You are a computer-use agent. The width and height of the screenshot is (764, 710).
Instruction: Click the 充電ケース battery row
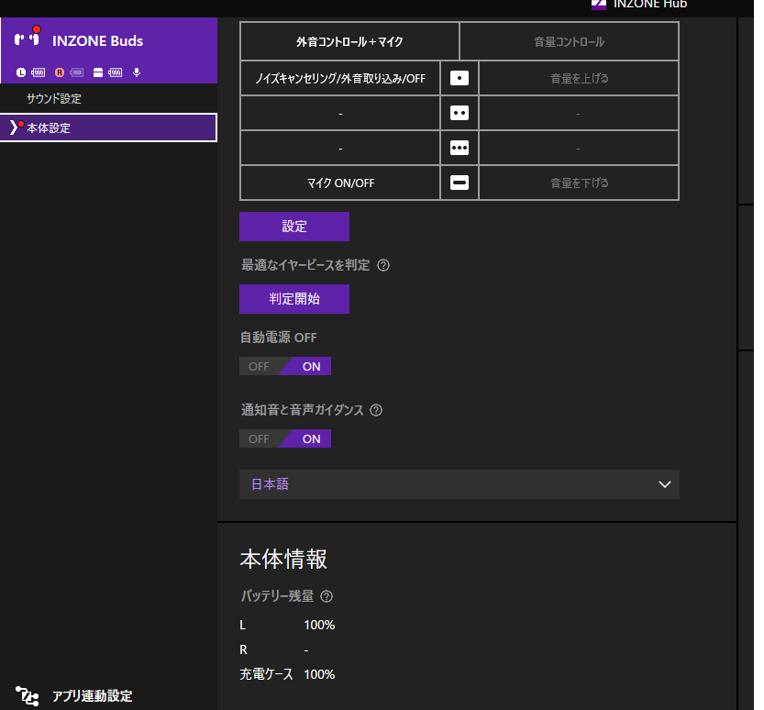tap(287, 674)
